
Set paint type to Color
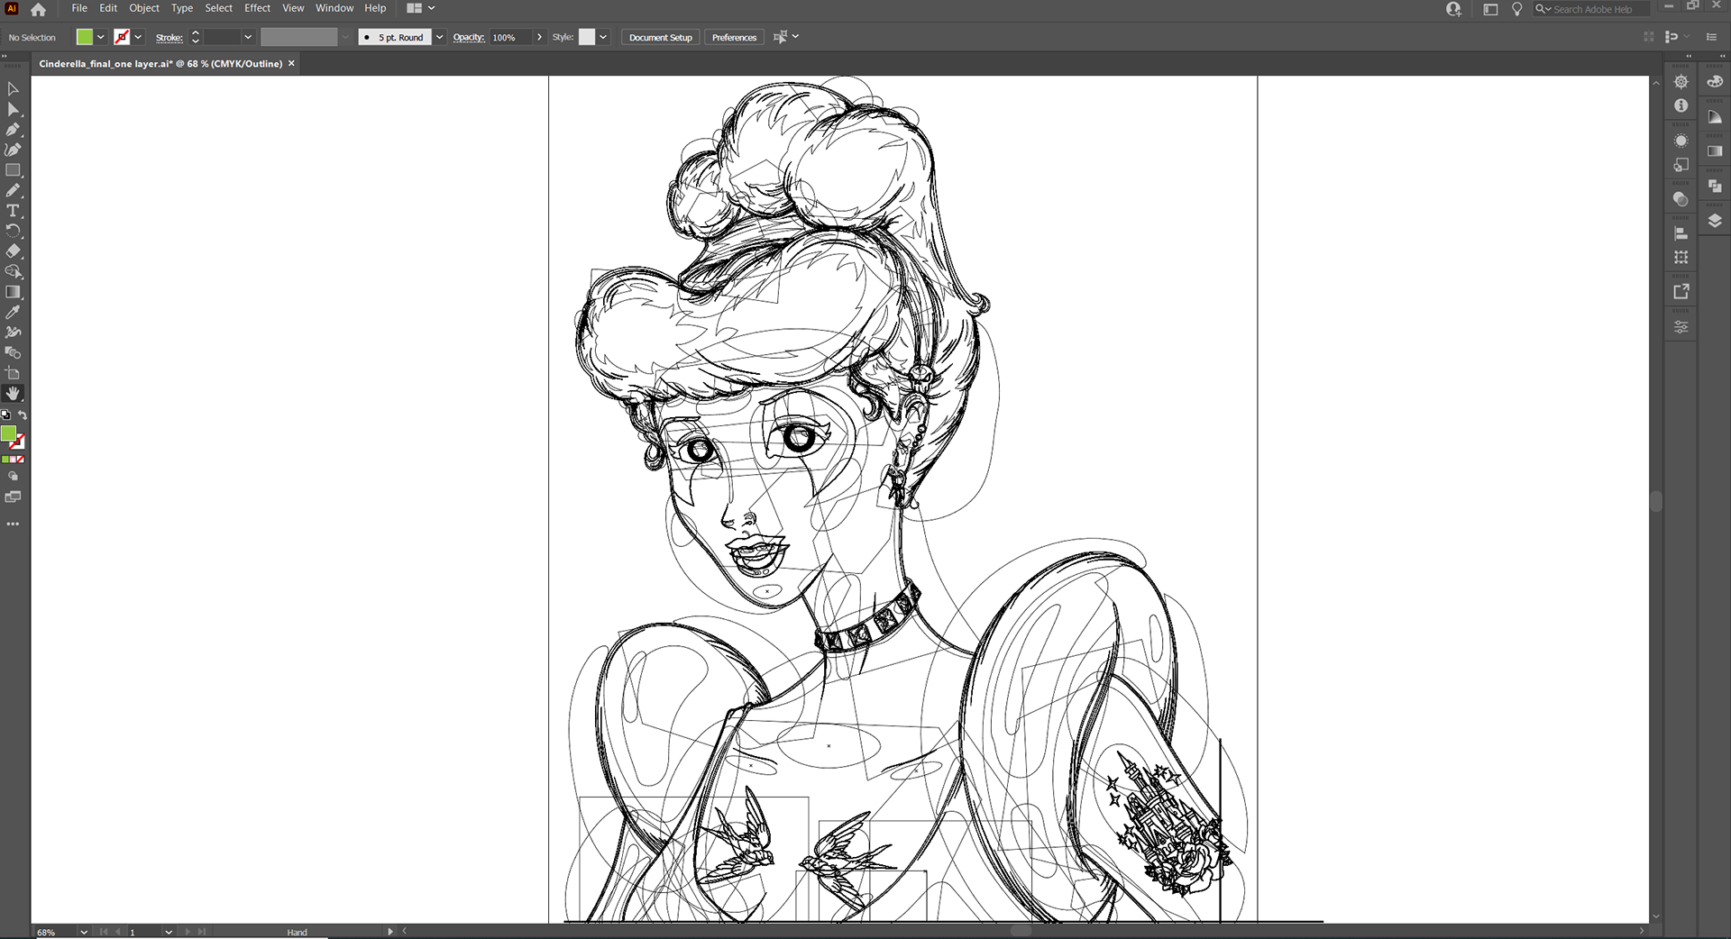click(5, 460)
